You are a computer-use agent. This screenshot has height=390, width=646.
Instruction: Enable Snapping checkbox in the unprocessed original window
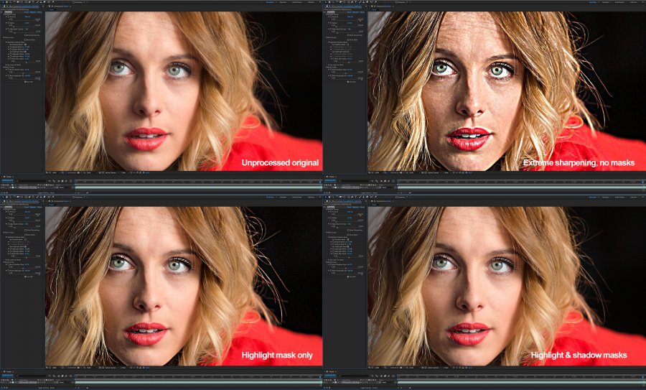coord(73,2)
